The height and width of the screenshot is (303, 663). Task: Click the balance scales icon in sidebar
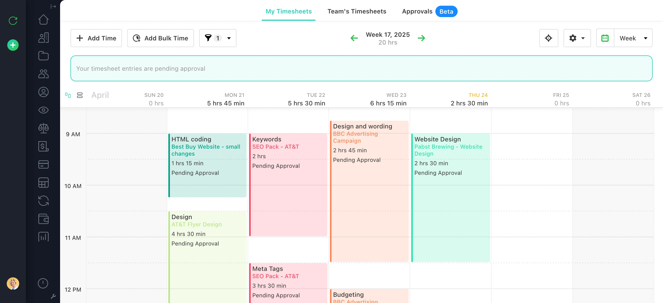[43, 128]
